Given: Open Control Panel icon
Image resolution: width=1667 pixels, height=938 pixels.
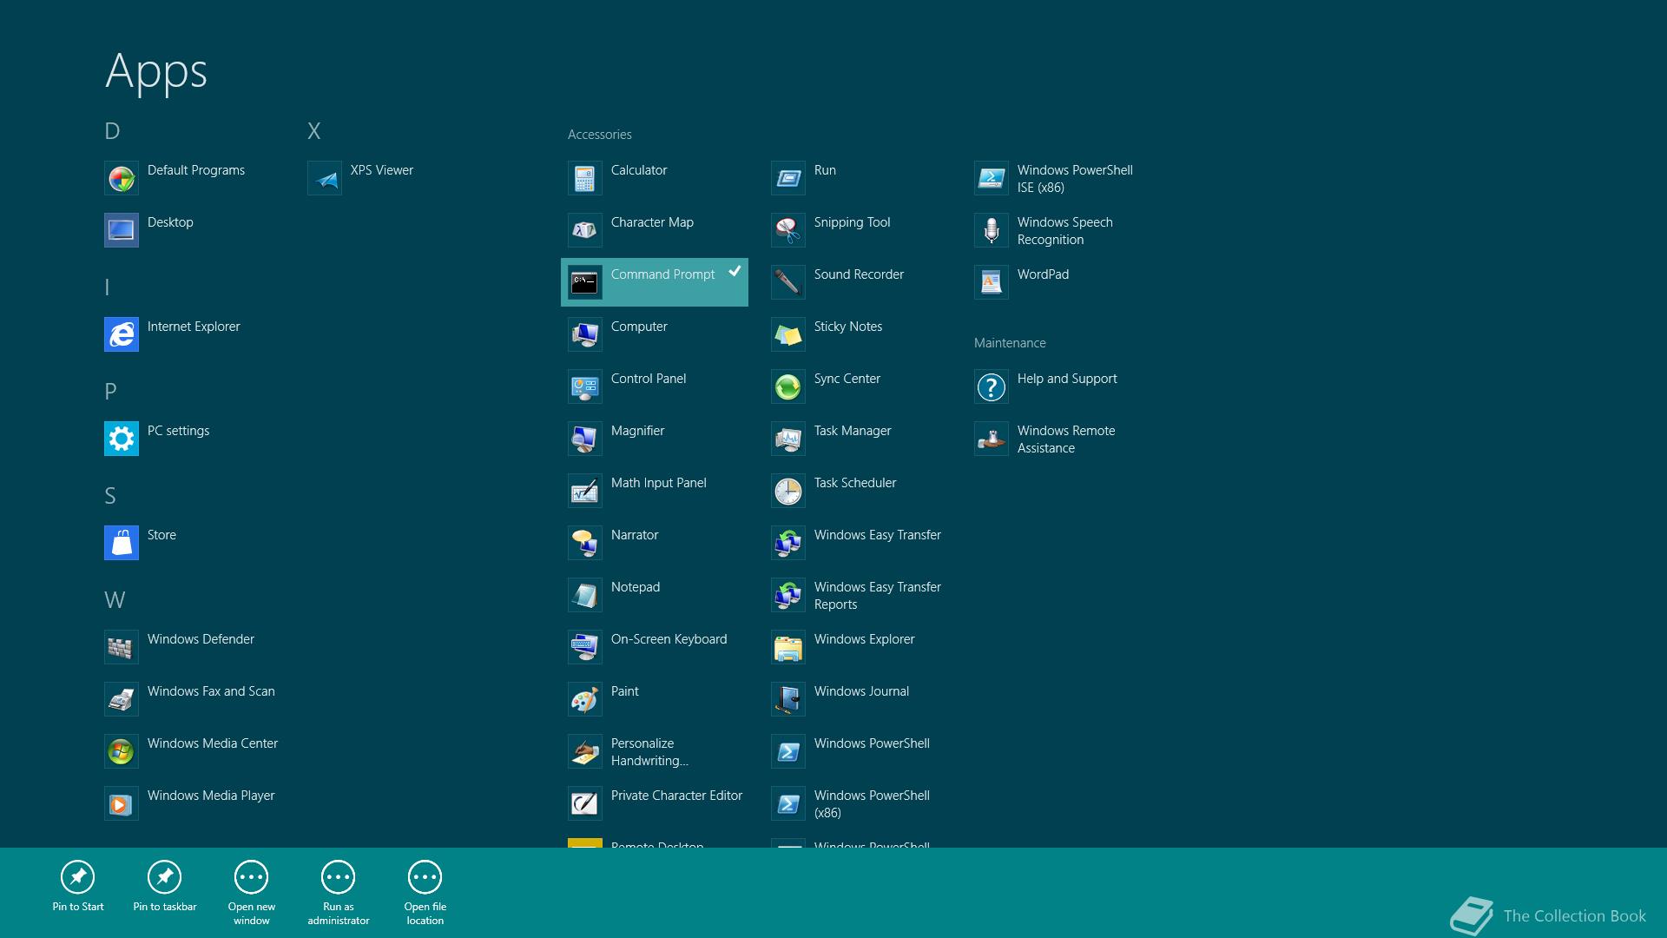Looking at the screenshot, I should (x=584, y=386).
